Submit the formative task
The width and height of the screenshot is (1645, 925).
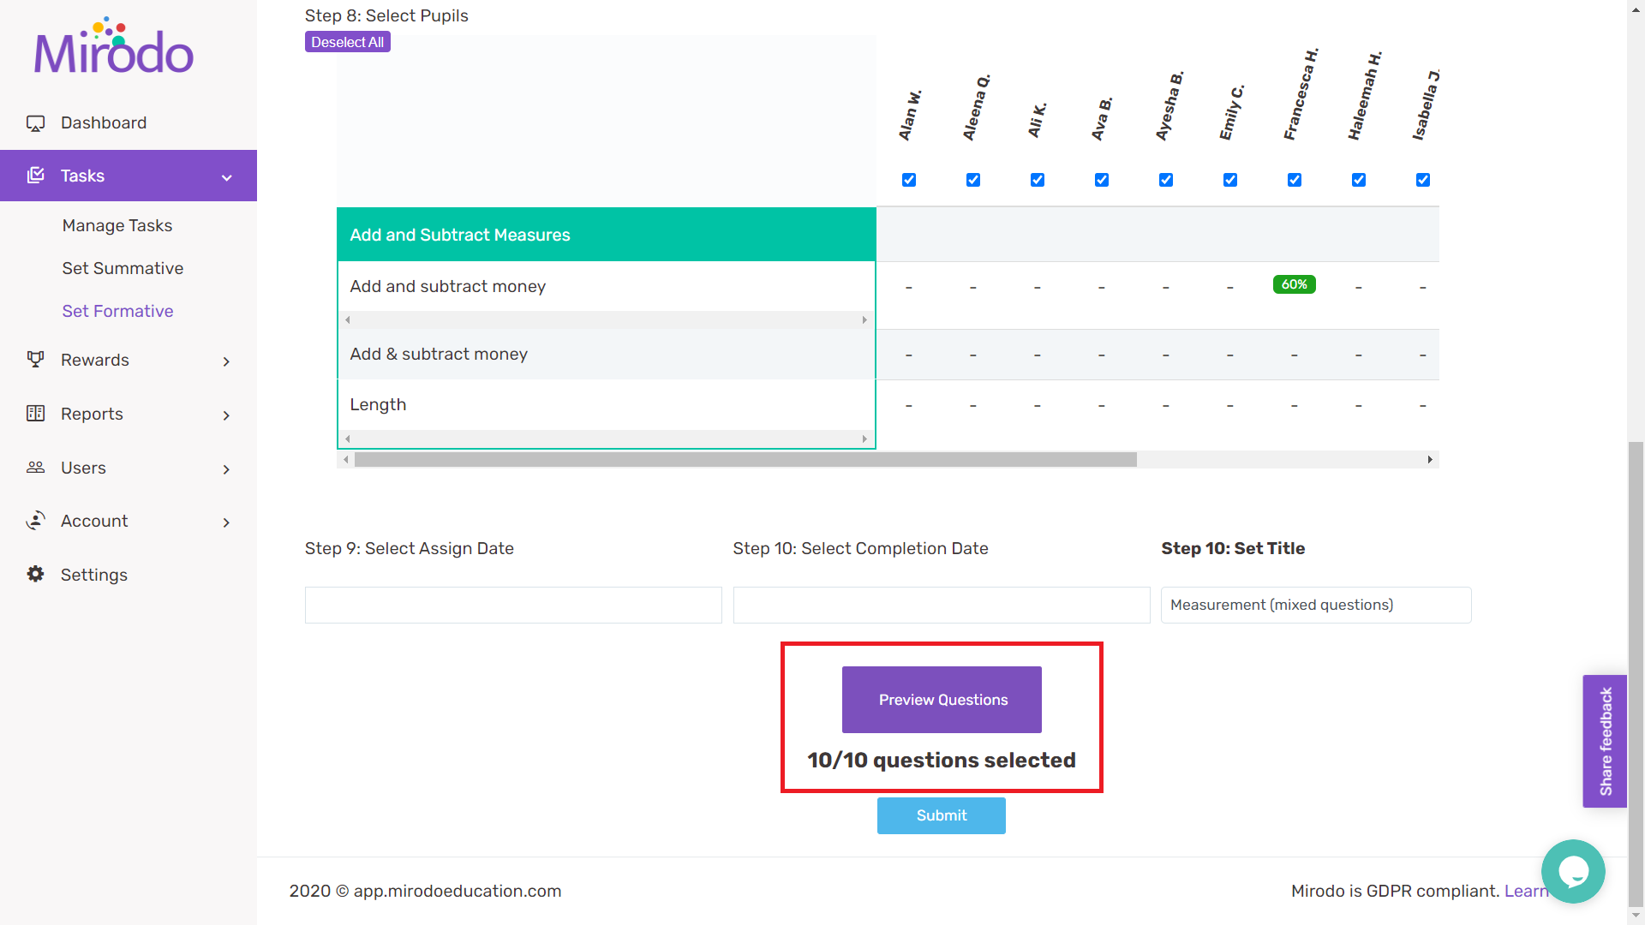[942, 815]
